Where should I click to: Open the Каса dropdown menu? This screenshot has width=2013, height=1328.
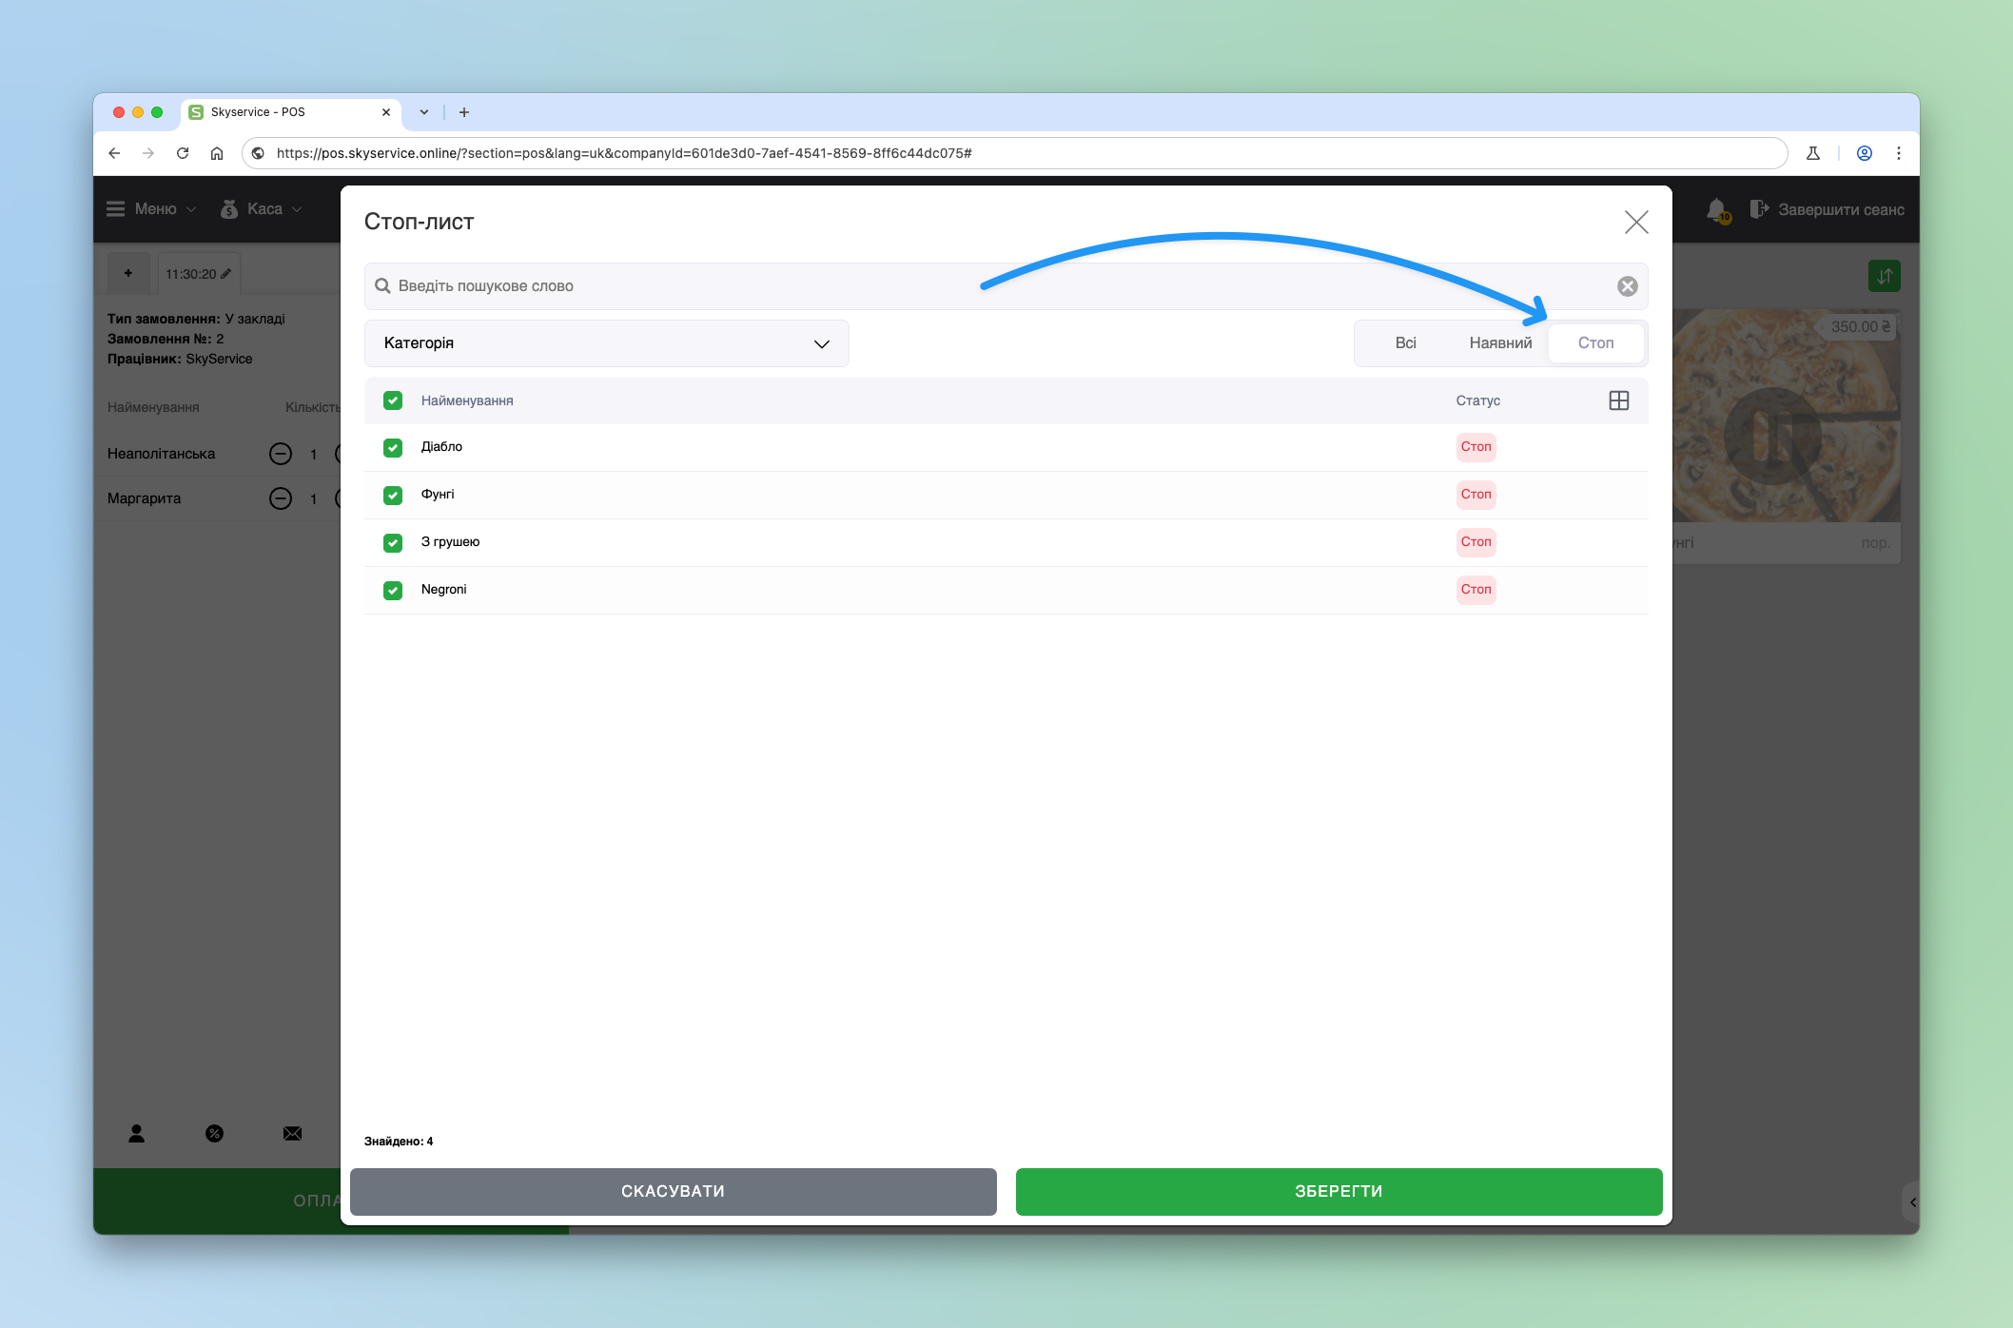pos(263,209)
